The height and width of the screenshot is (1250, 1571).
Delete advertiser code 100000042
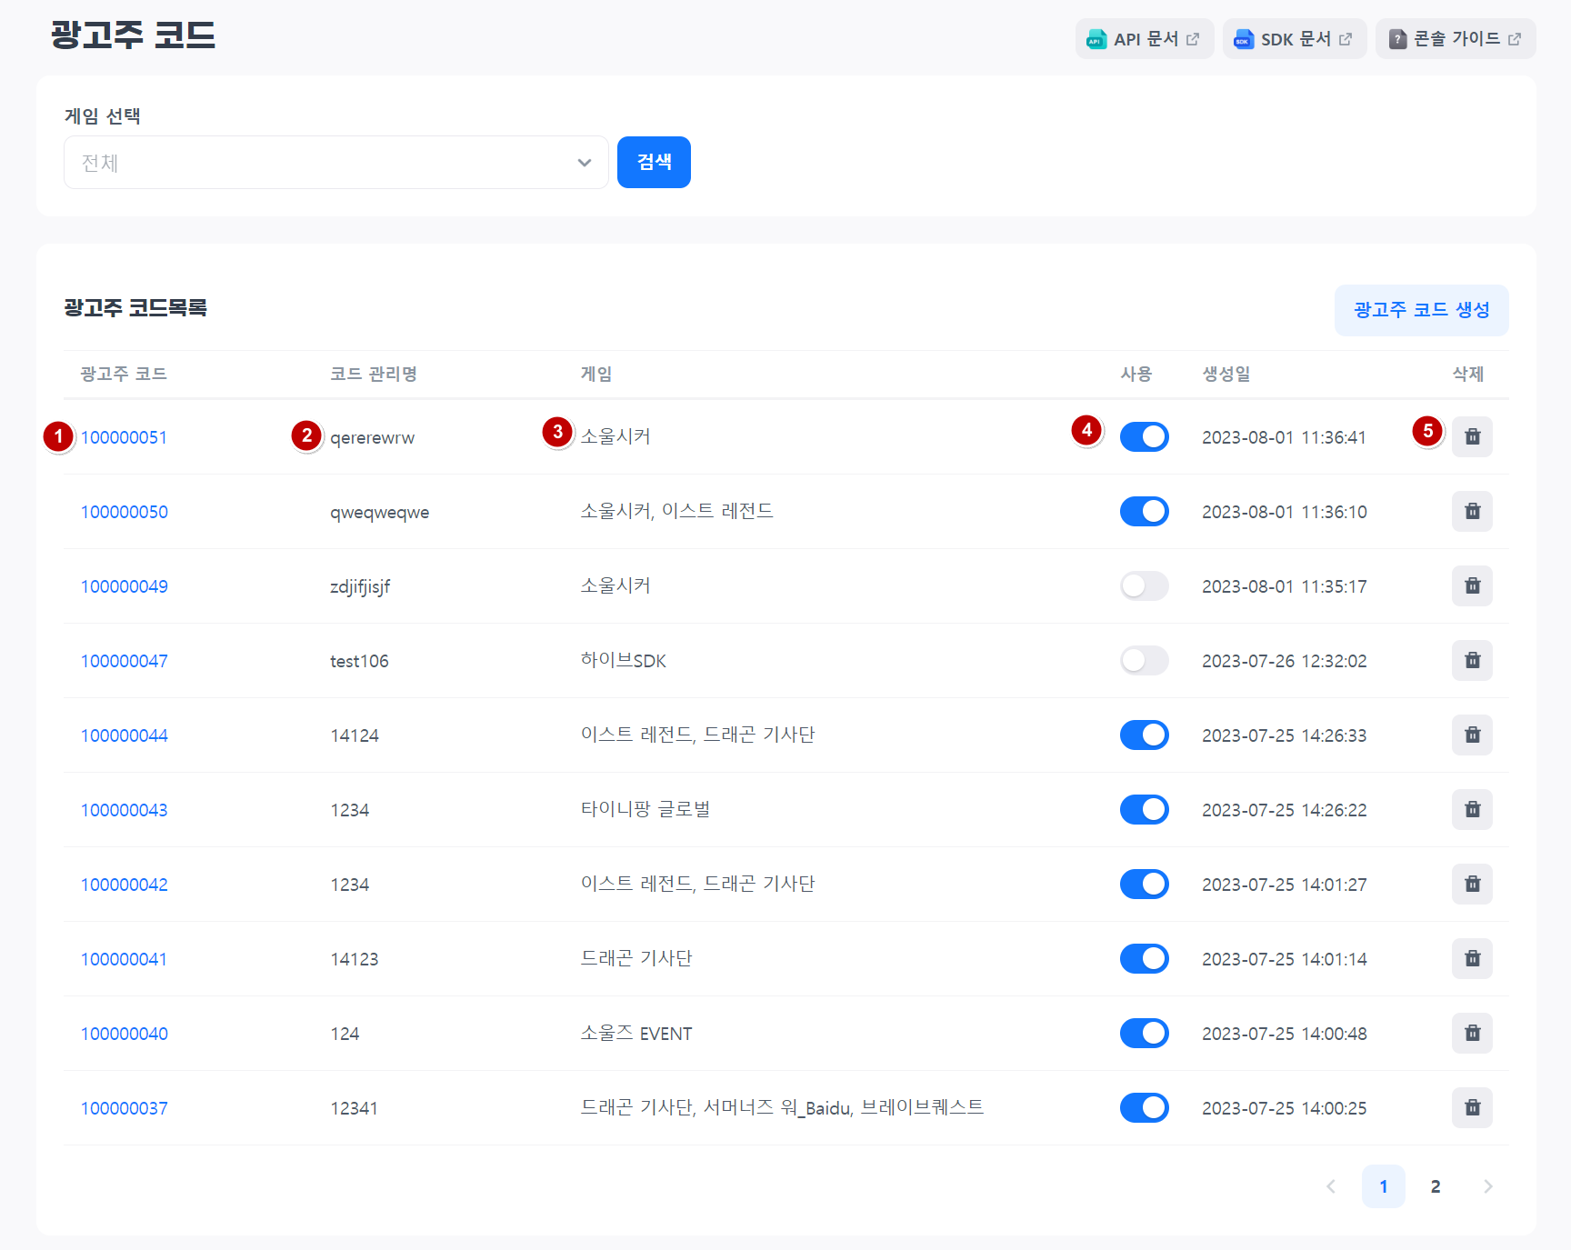point(1472,885)
